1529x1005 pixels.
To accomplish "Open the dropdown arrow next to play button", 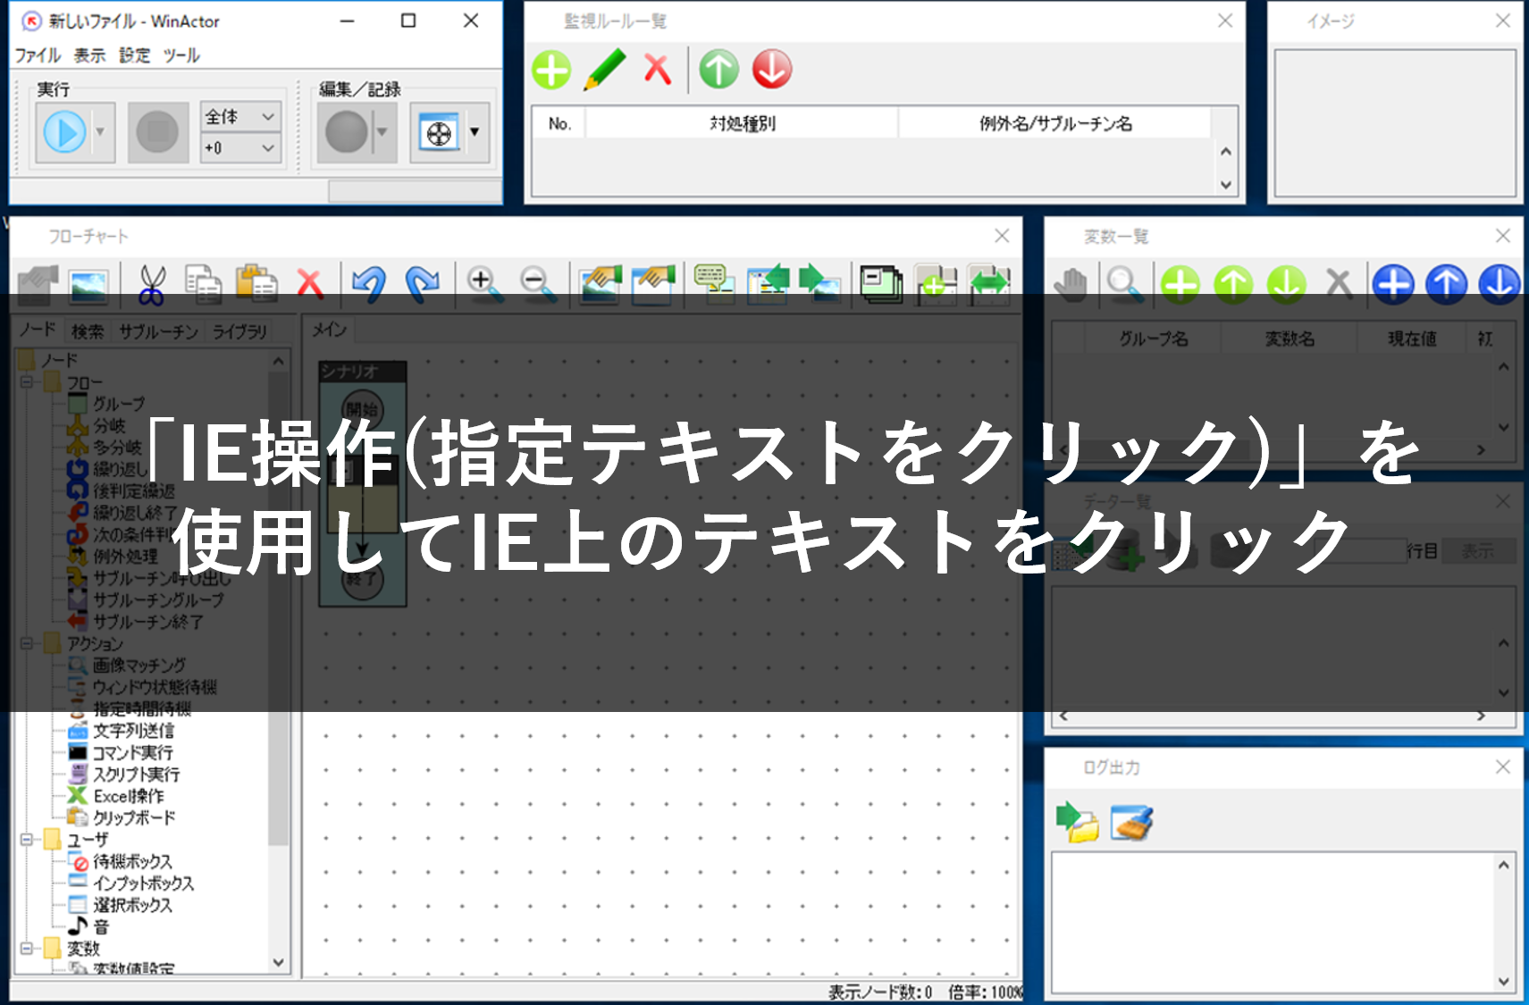I will point(101,132).
